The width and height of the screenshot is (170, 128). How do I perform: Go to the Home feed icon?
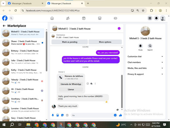click(52, 18)
